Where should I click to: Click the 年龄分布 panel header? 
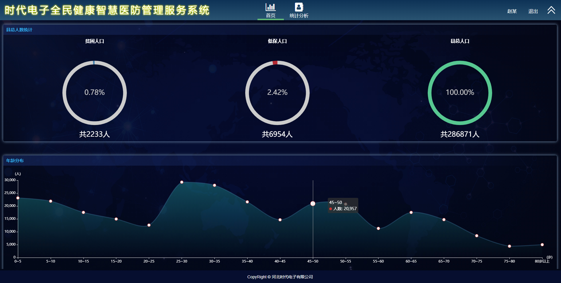click(x=15, y=161)
